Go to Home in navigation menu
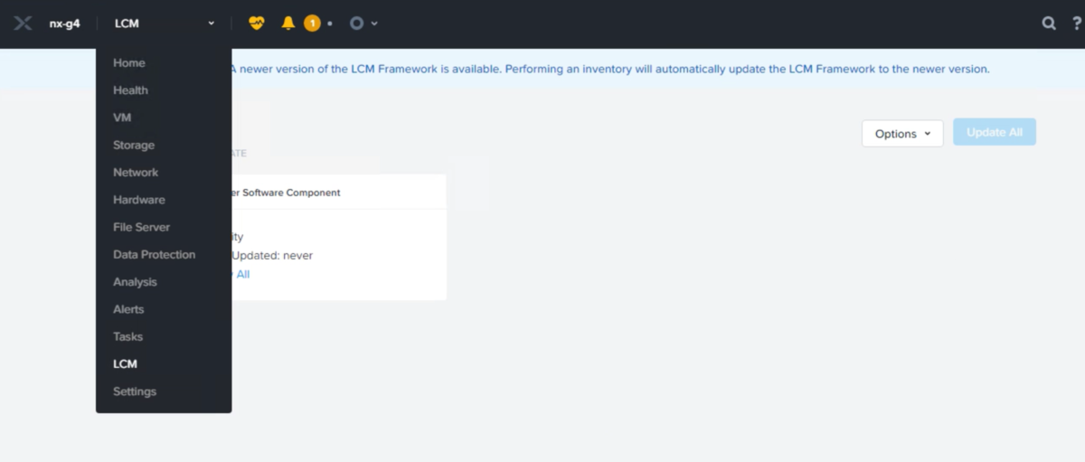 129,63
